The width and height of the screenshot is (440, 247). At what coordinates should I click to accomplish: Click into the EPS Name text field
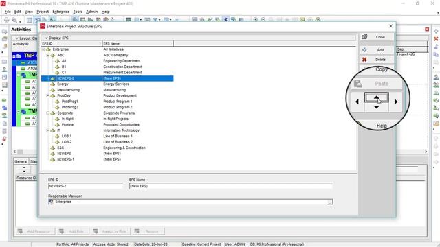231,186
